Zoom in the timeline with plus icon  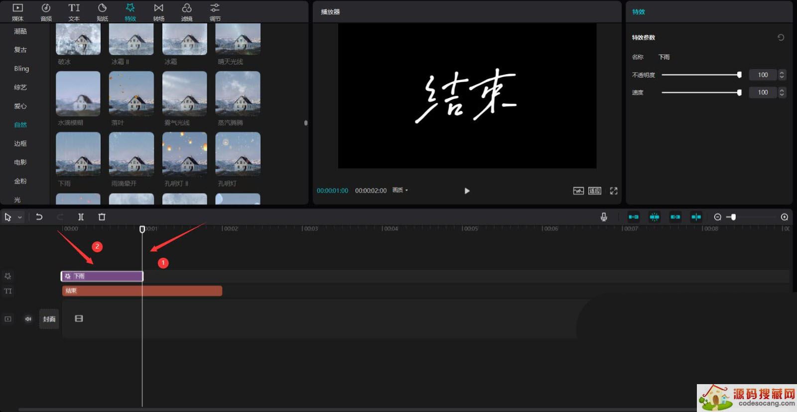(785, 217)
